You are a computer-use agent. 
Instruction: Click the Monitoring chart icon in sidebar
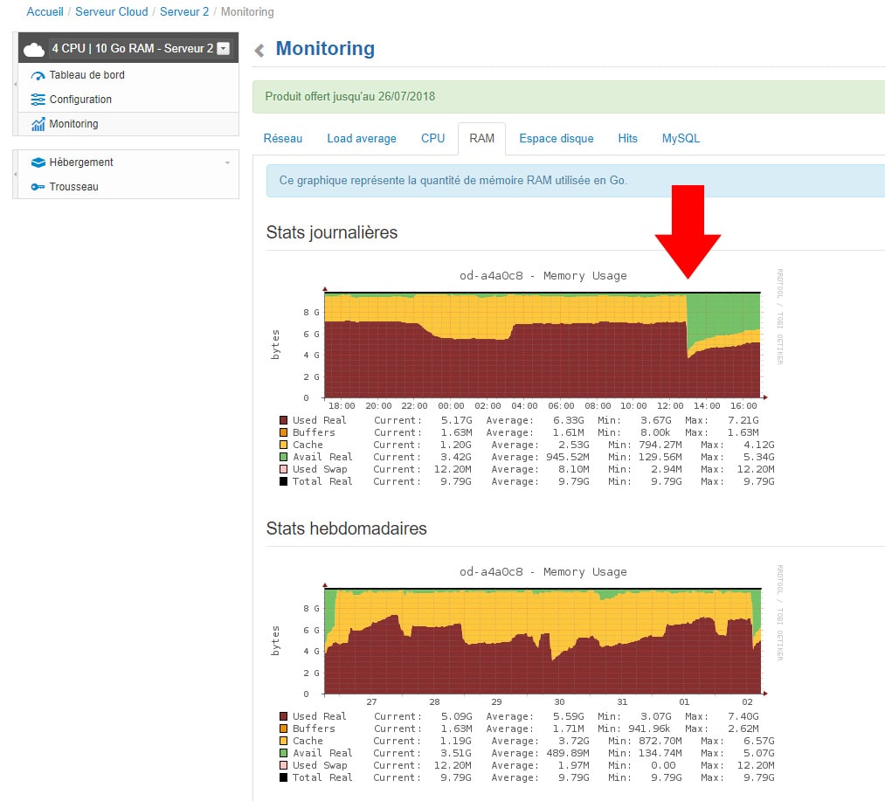pyautogui.click(x=38, y=124)
